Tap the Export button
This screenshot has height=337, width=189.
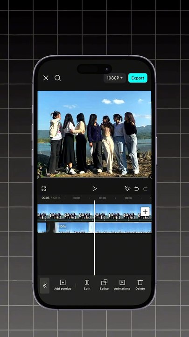click(x=138, y=78)
